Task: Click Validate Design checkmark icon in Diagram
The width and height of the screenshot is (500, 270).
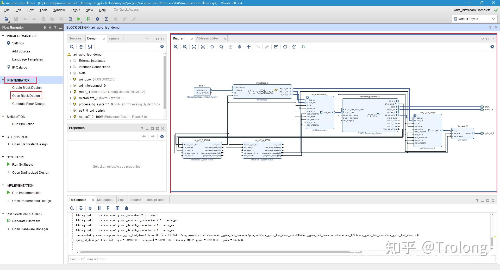Action: point(276,47)
